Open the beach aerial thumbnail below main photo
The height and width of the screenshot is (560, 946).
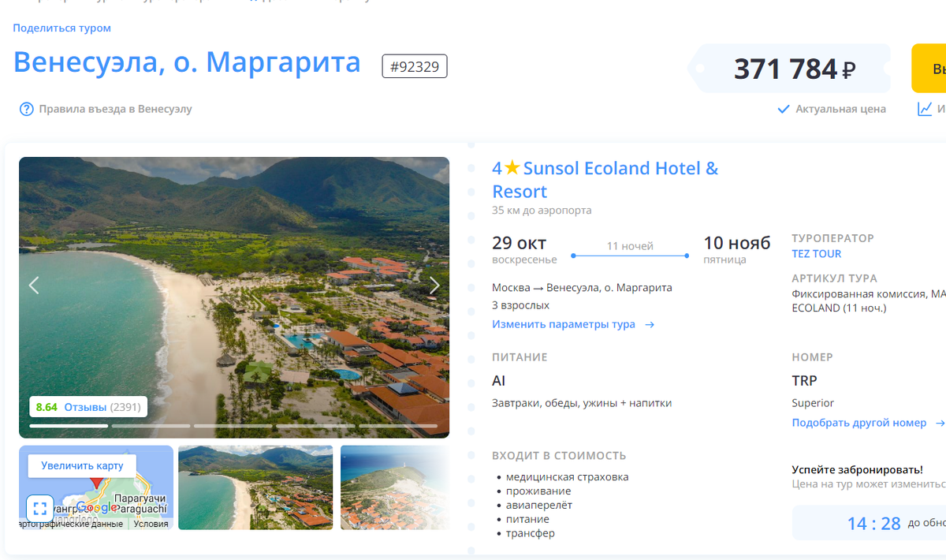tap(255, 487)
